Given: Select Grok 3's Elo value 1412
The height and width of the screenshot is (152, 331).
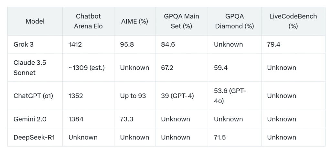Looking at the screenshot, I should click(x=75, y=44).
